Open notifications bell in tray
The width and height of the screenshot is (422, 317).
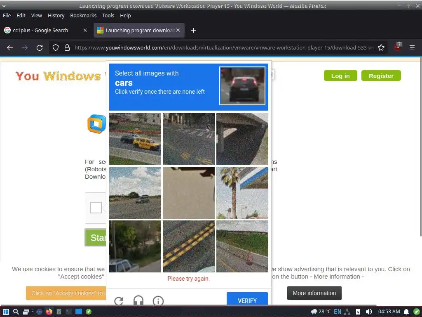[406, 312]
